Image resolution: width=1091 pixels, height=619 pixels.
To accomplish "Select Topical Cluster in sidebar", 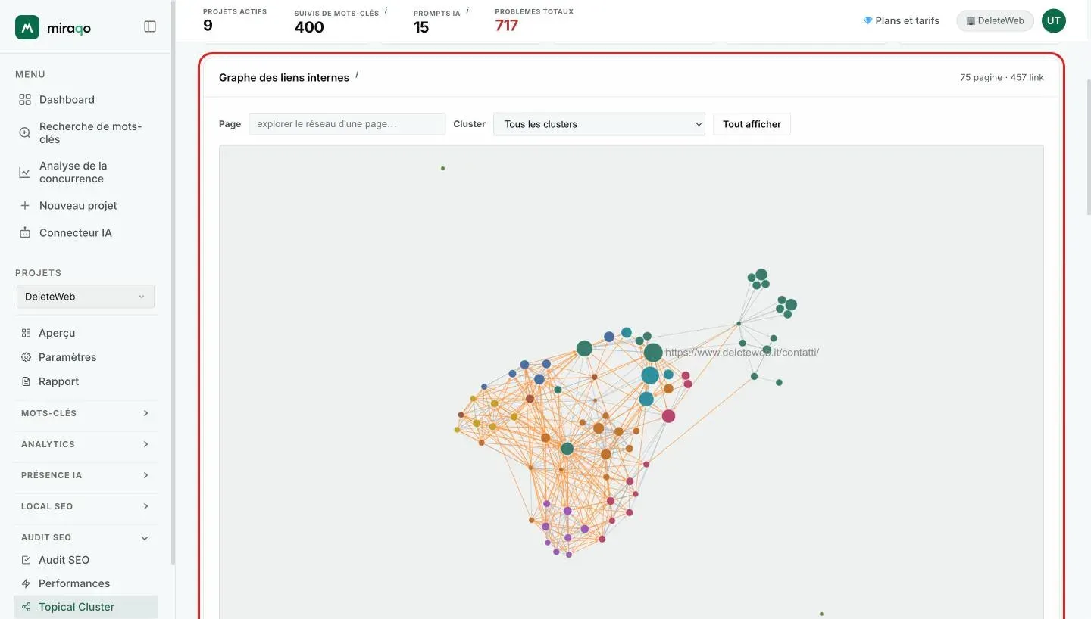I will pyautogui.click(x=86, y=607).
